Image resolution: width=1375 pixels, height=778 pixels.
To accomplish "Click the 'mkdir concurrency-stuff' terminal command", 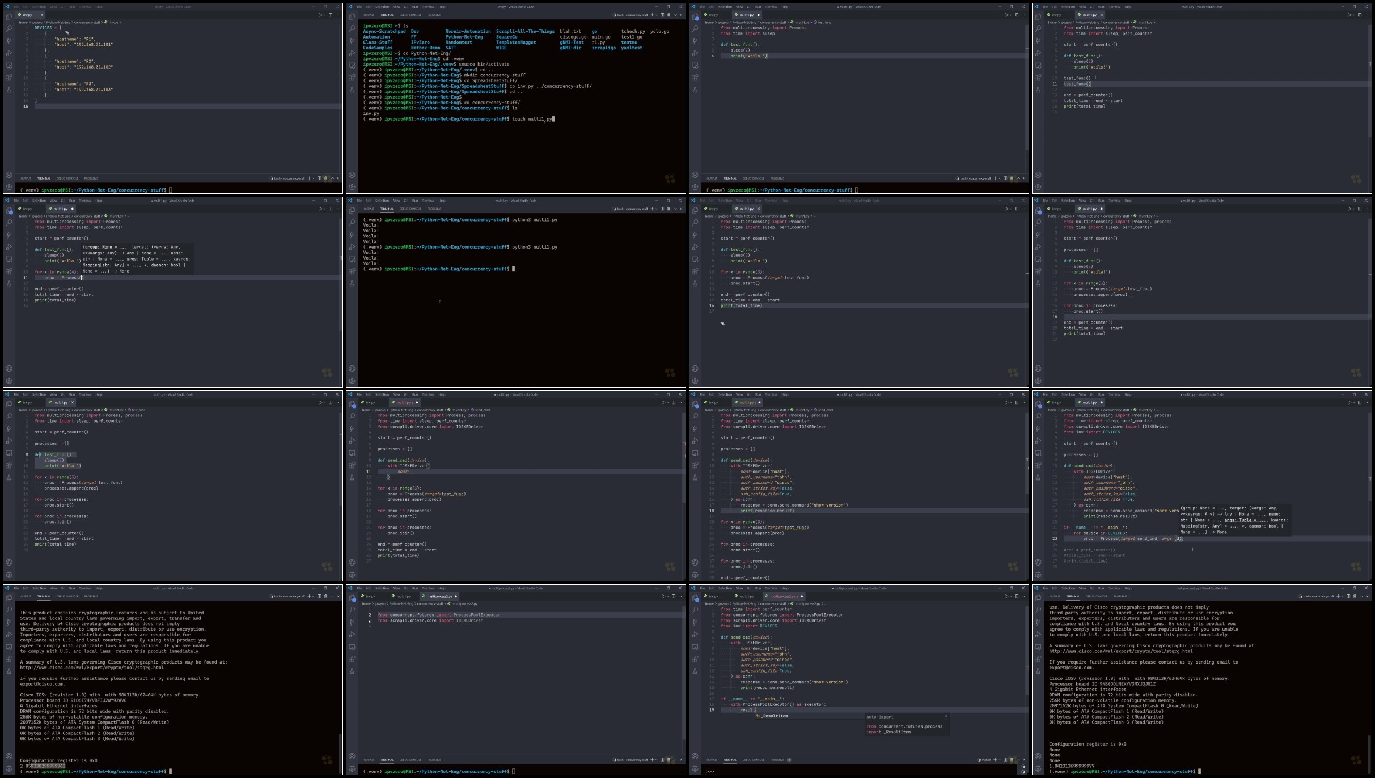I will coord(494,75).
